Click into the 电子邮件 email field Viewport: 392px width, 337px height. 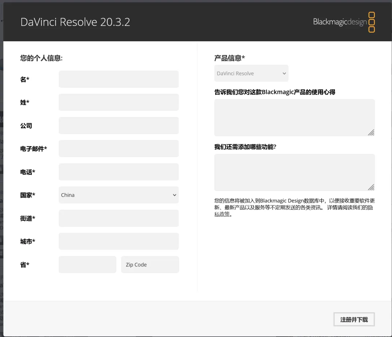(119, 149)
